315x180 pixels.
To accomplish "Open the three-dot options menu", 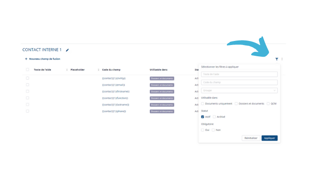I will coord(282,59).
